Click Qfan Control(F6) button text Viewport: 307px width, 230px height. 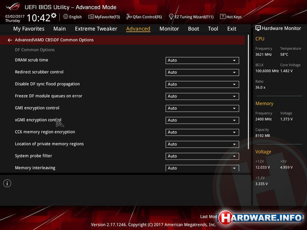pyautogui.click(x=147, y=17)
